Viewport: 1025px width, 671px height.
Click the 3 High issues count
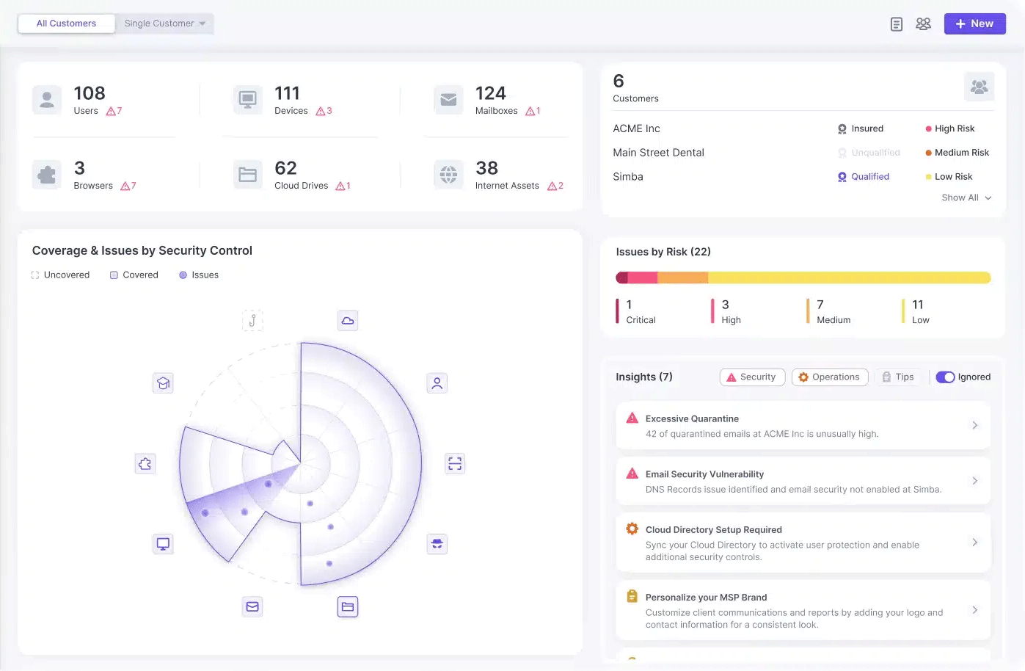pyautogui.click(x=726, y=311)
